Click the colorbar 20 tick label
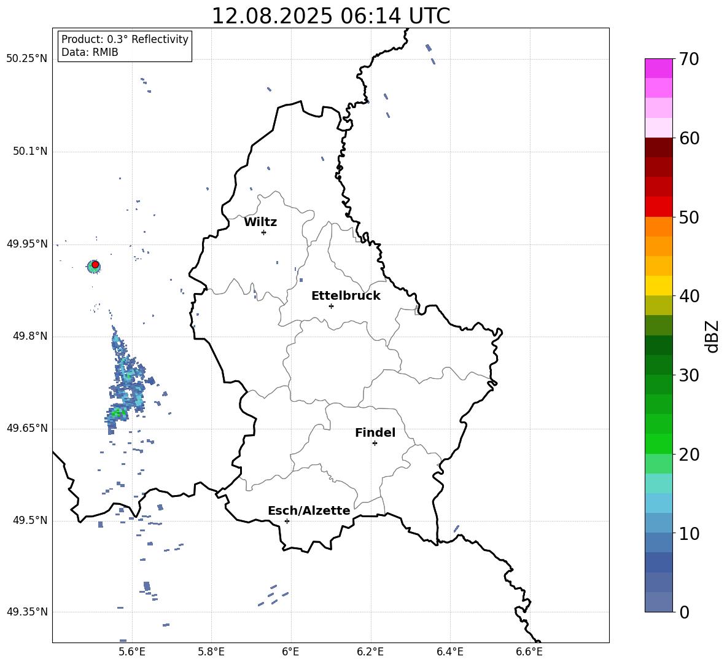727x664 pixels. click(x=689, y=455)
